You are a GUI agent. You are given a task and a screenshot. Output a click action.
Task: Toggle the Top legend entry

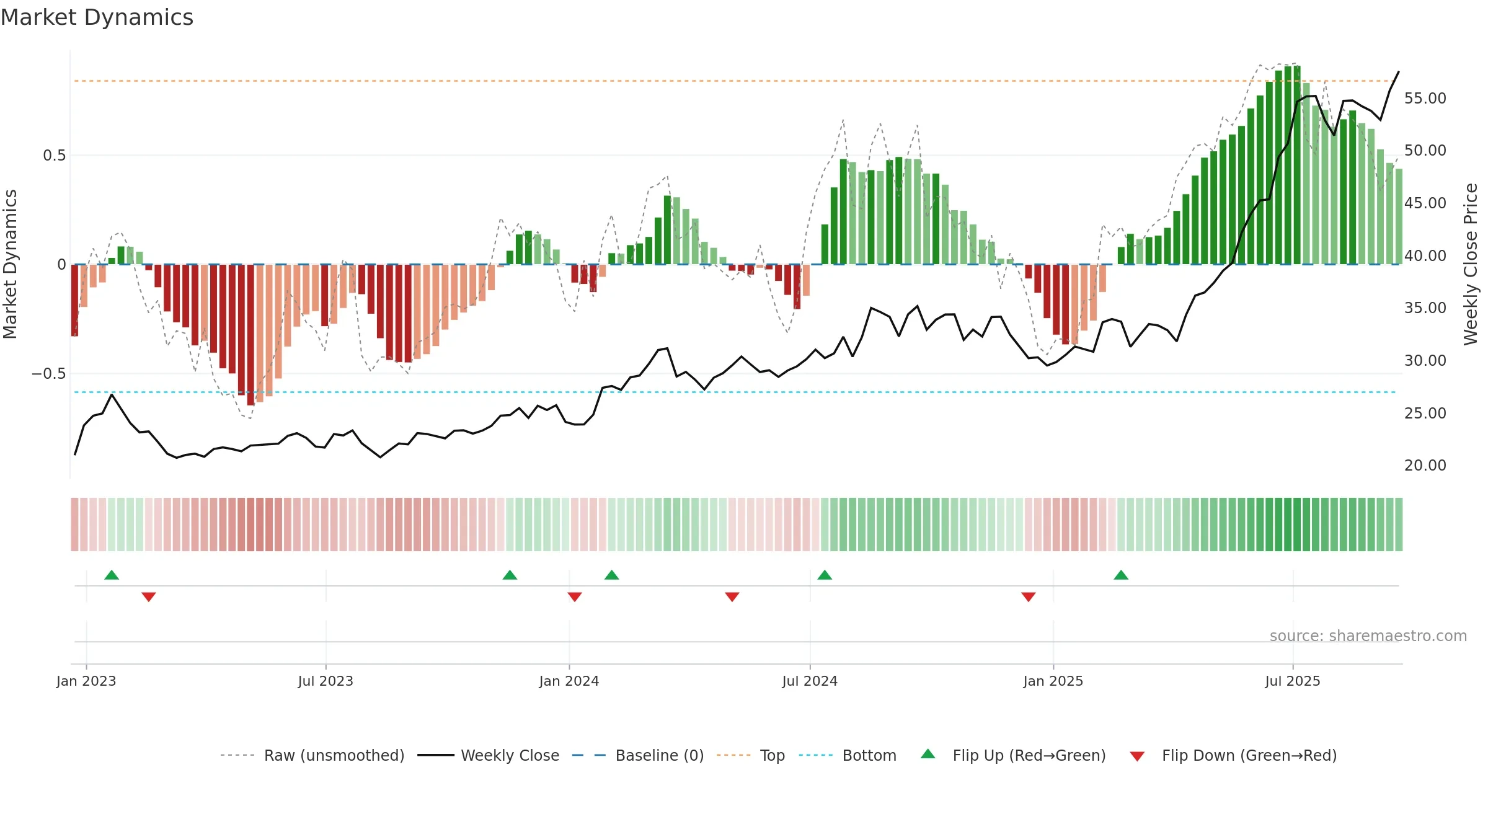pos(751,755)
